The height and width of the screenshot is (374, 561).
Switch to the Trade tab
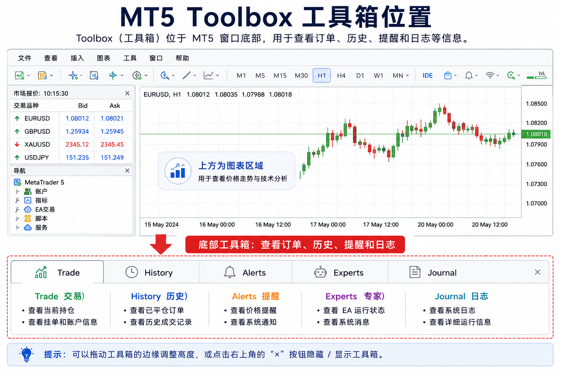click(57, 272)
